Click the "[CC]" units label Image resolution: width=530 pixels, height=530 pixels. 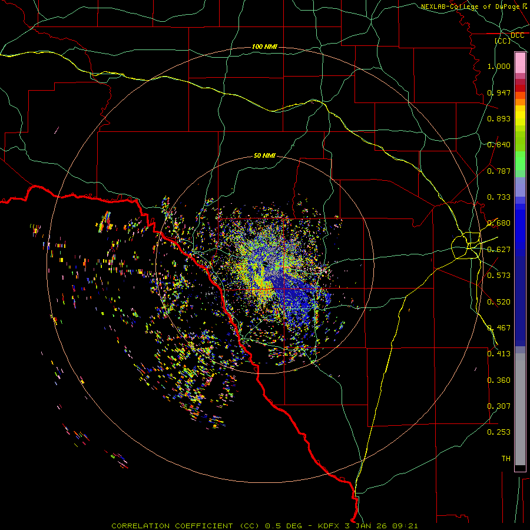point(503,41)
